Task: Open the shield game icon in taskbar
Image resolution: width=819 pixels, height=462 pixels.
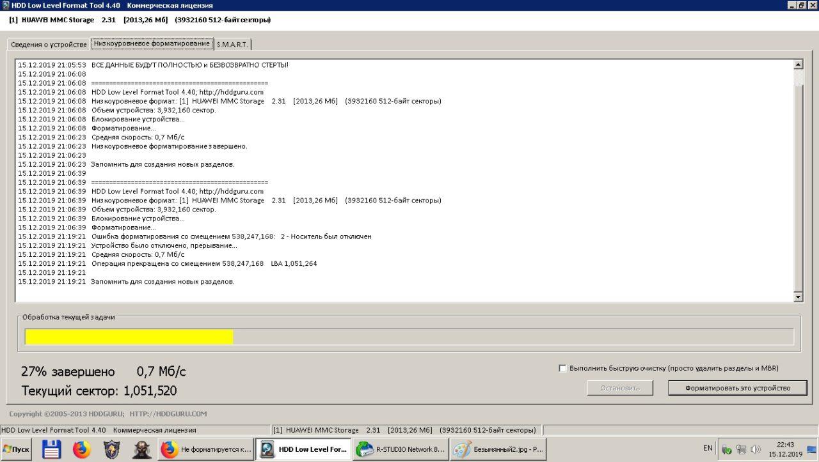Action: (x=111, y=449)
